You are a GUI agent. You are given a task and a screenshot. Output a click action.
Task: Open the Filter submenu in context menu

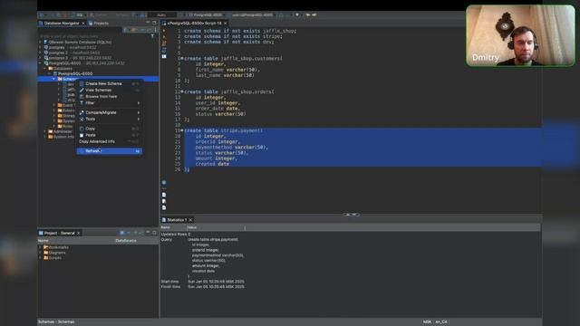[x=109, y=102]
